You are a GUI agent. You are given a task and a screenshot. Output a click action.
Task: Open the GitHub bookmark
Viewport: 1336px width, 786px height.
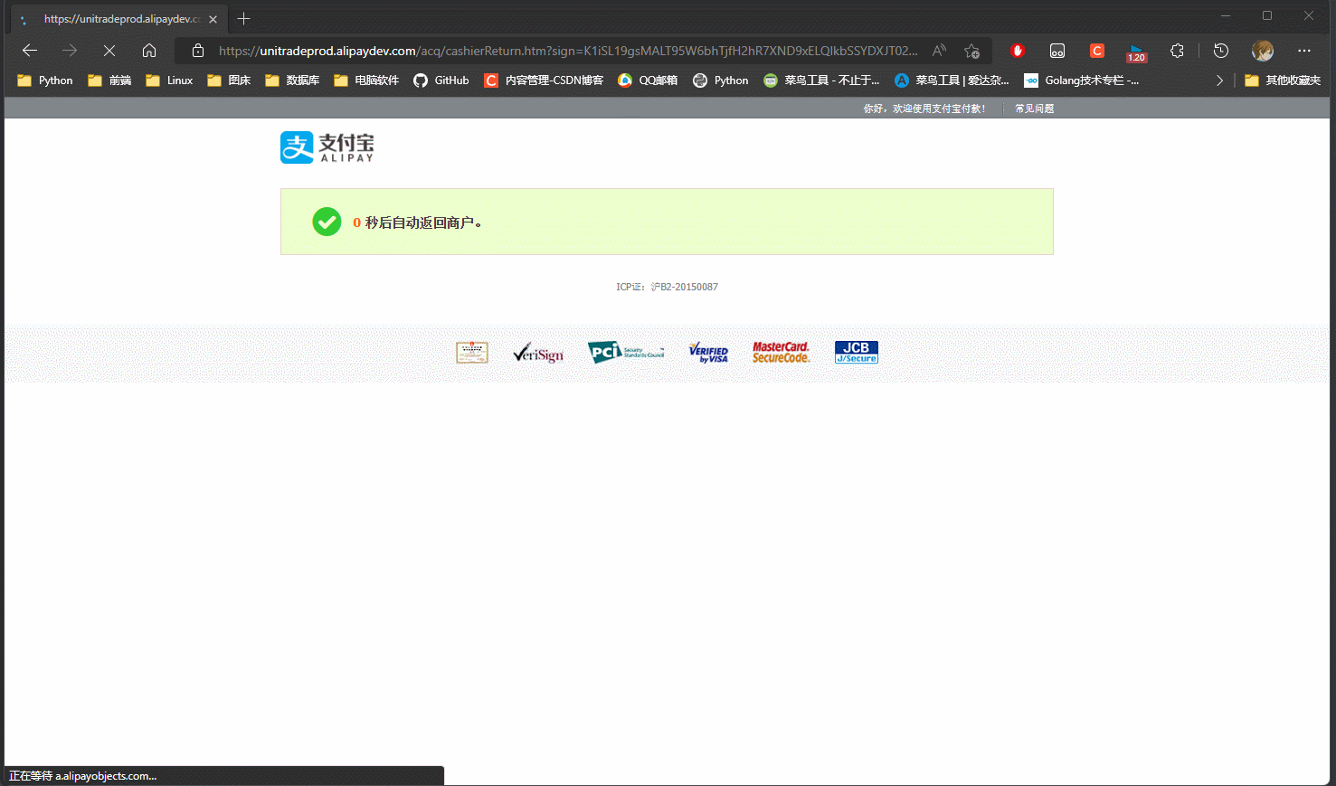coord(441,80)
